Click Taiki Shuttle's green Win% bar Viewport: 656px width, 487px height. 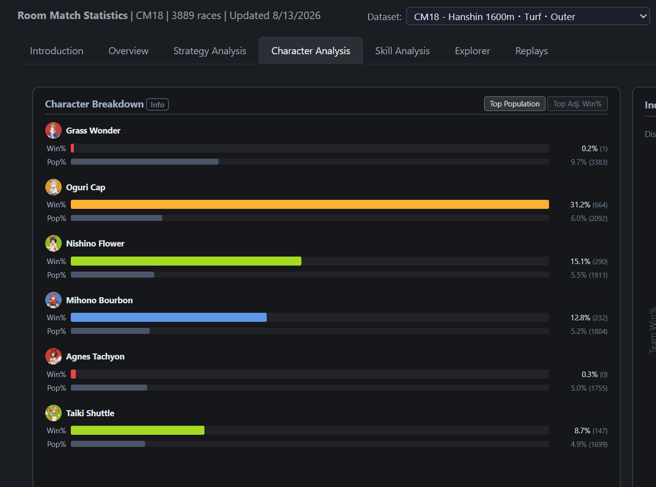138,430
